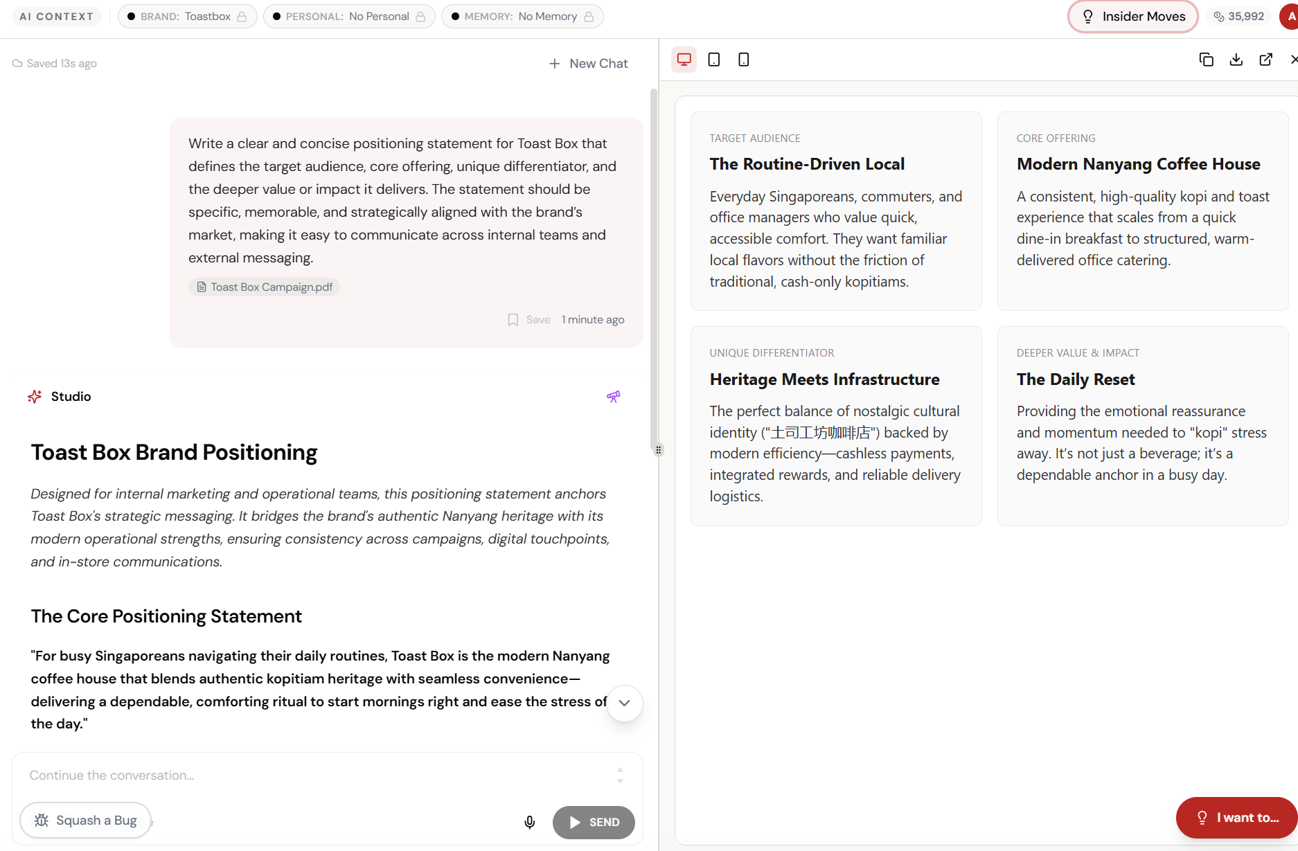Select the desktop preview view toggle
The width and height of the screenshot is (1298, 851).
[684, 60]
